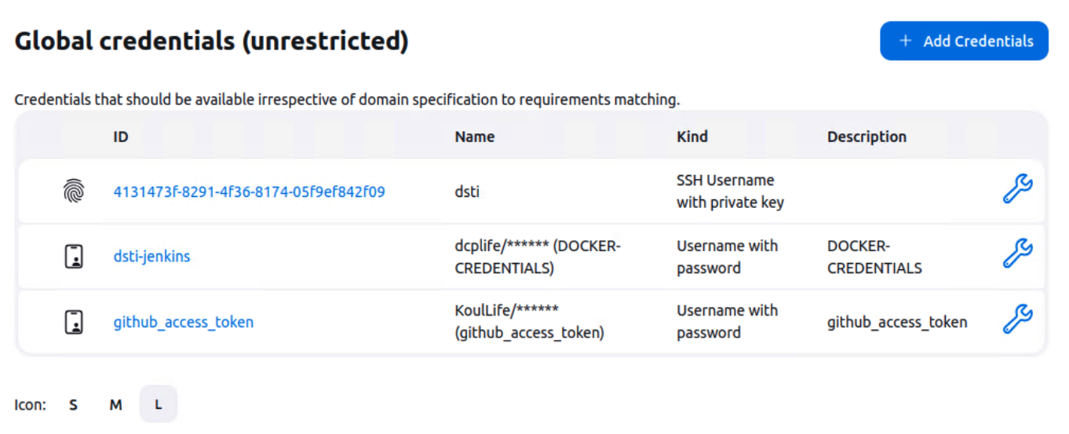Select large icon size L
This screenshot has width=1069, height=434.
click(158, 405)
